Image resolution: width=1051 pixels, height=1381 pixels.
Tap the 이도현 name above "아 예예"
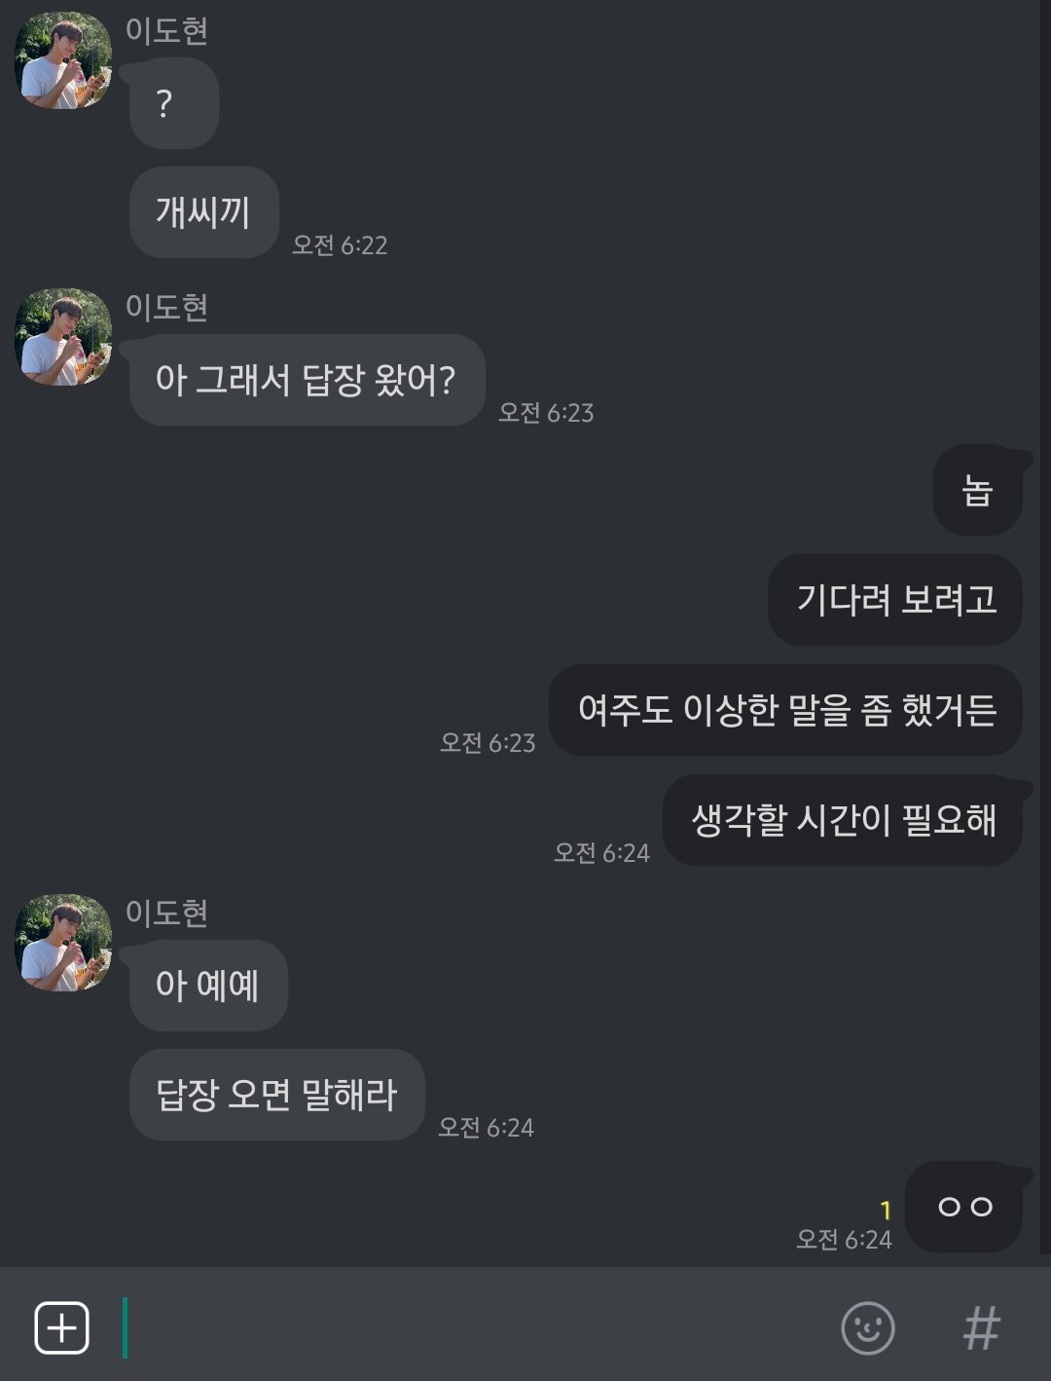tap(166, 914)
